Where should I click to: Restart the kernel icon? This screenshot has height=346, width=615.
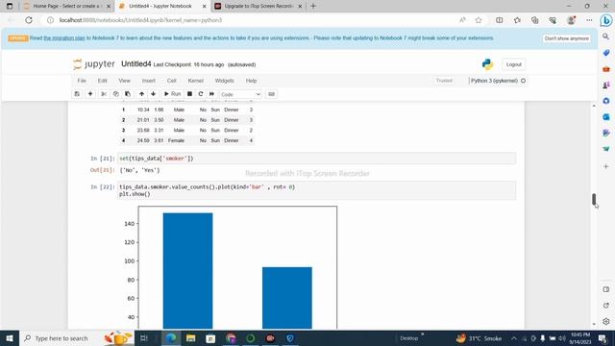pos(201,94)
